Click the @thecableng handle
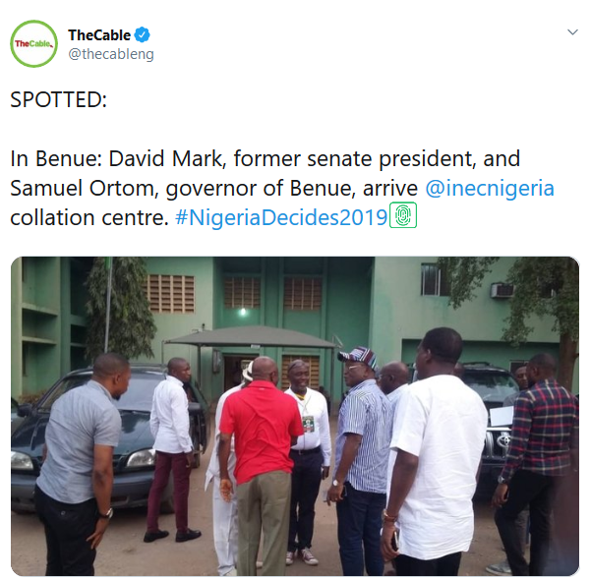Image resolution: width=590 pixels, height=581 pixels. pos(110,54)
